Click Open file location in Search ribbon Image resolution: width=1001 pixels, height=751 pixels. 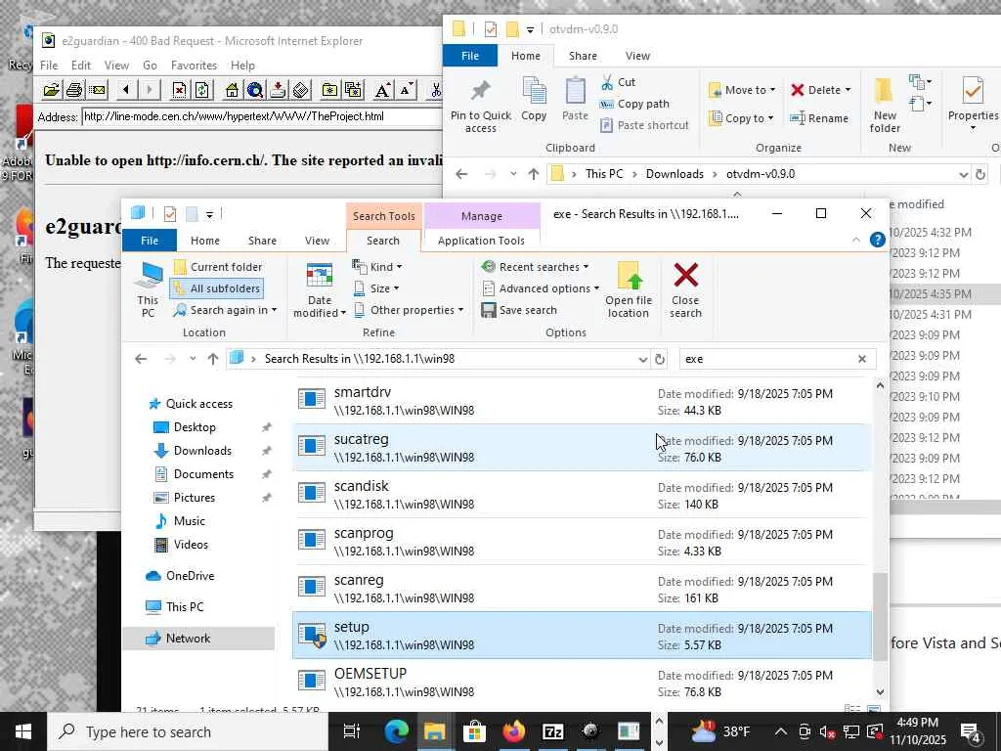(629, 289)
